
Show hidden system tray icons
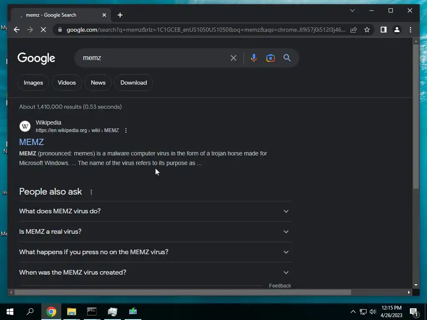click(x=353, y=312)
